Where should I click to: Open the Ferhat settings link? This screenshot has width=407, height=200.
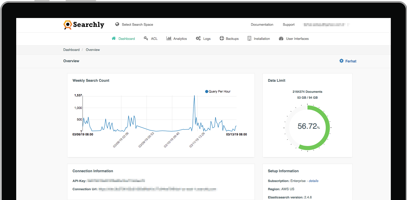point(348,61)
